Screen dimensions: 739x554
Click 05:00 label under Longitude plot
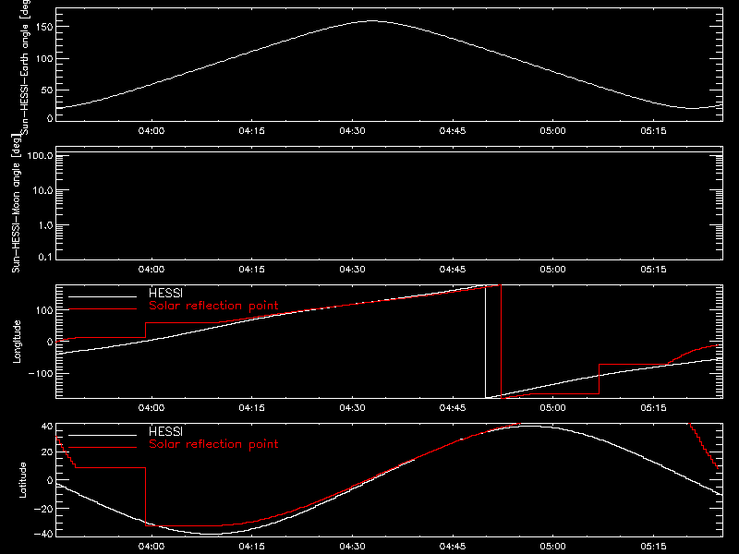pos(552,407)
